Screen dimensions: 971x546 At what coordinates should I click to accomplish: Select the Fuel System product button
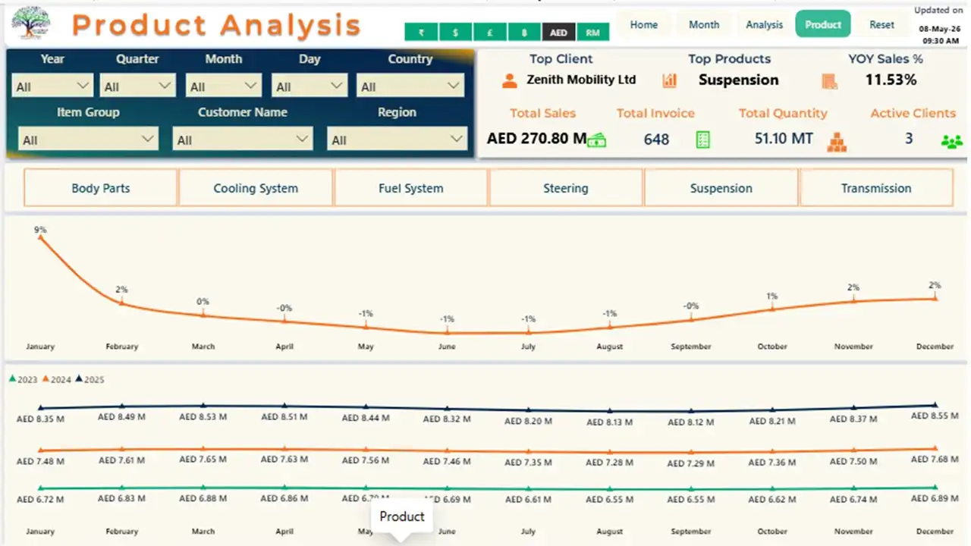tap(410, 188)
